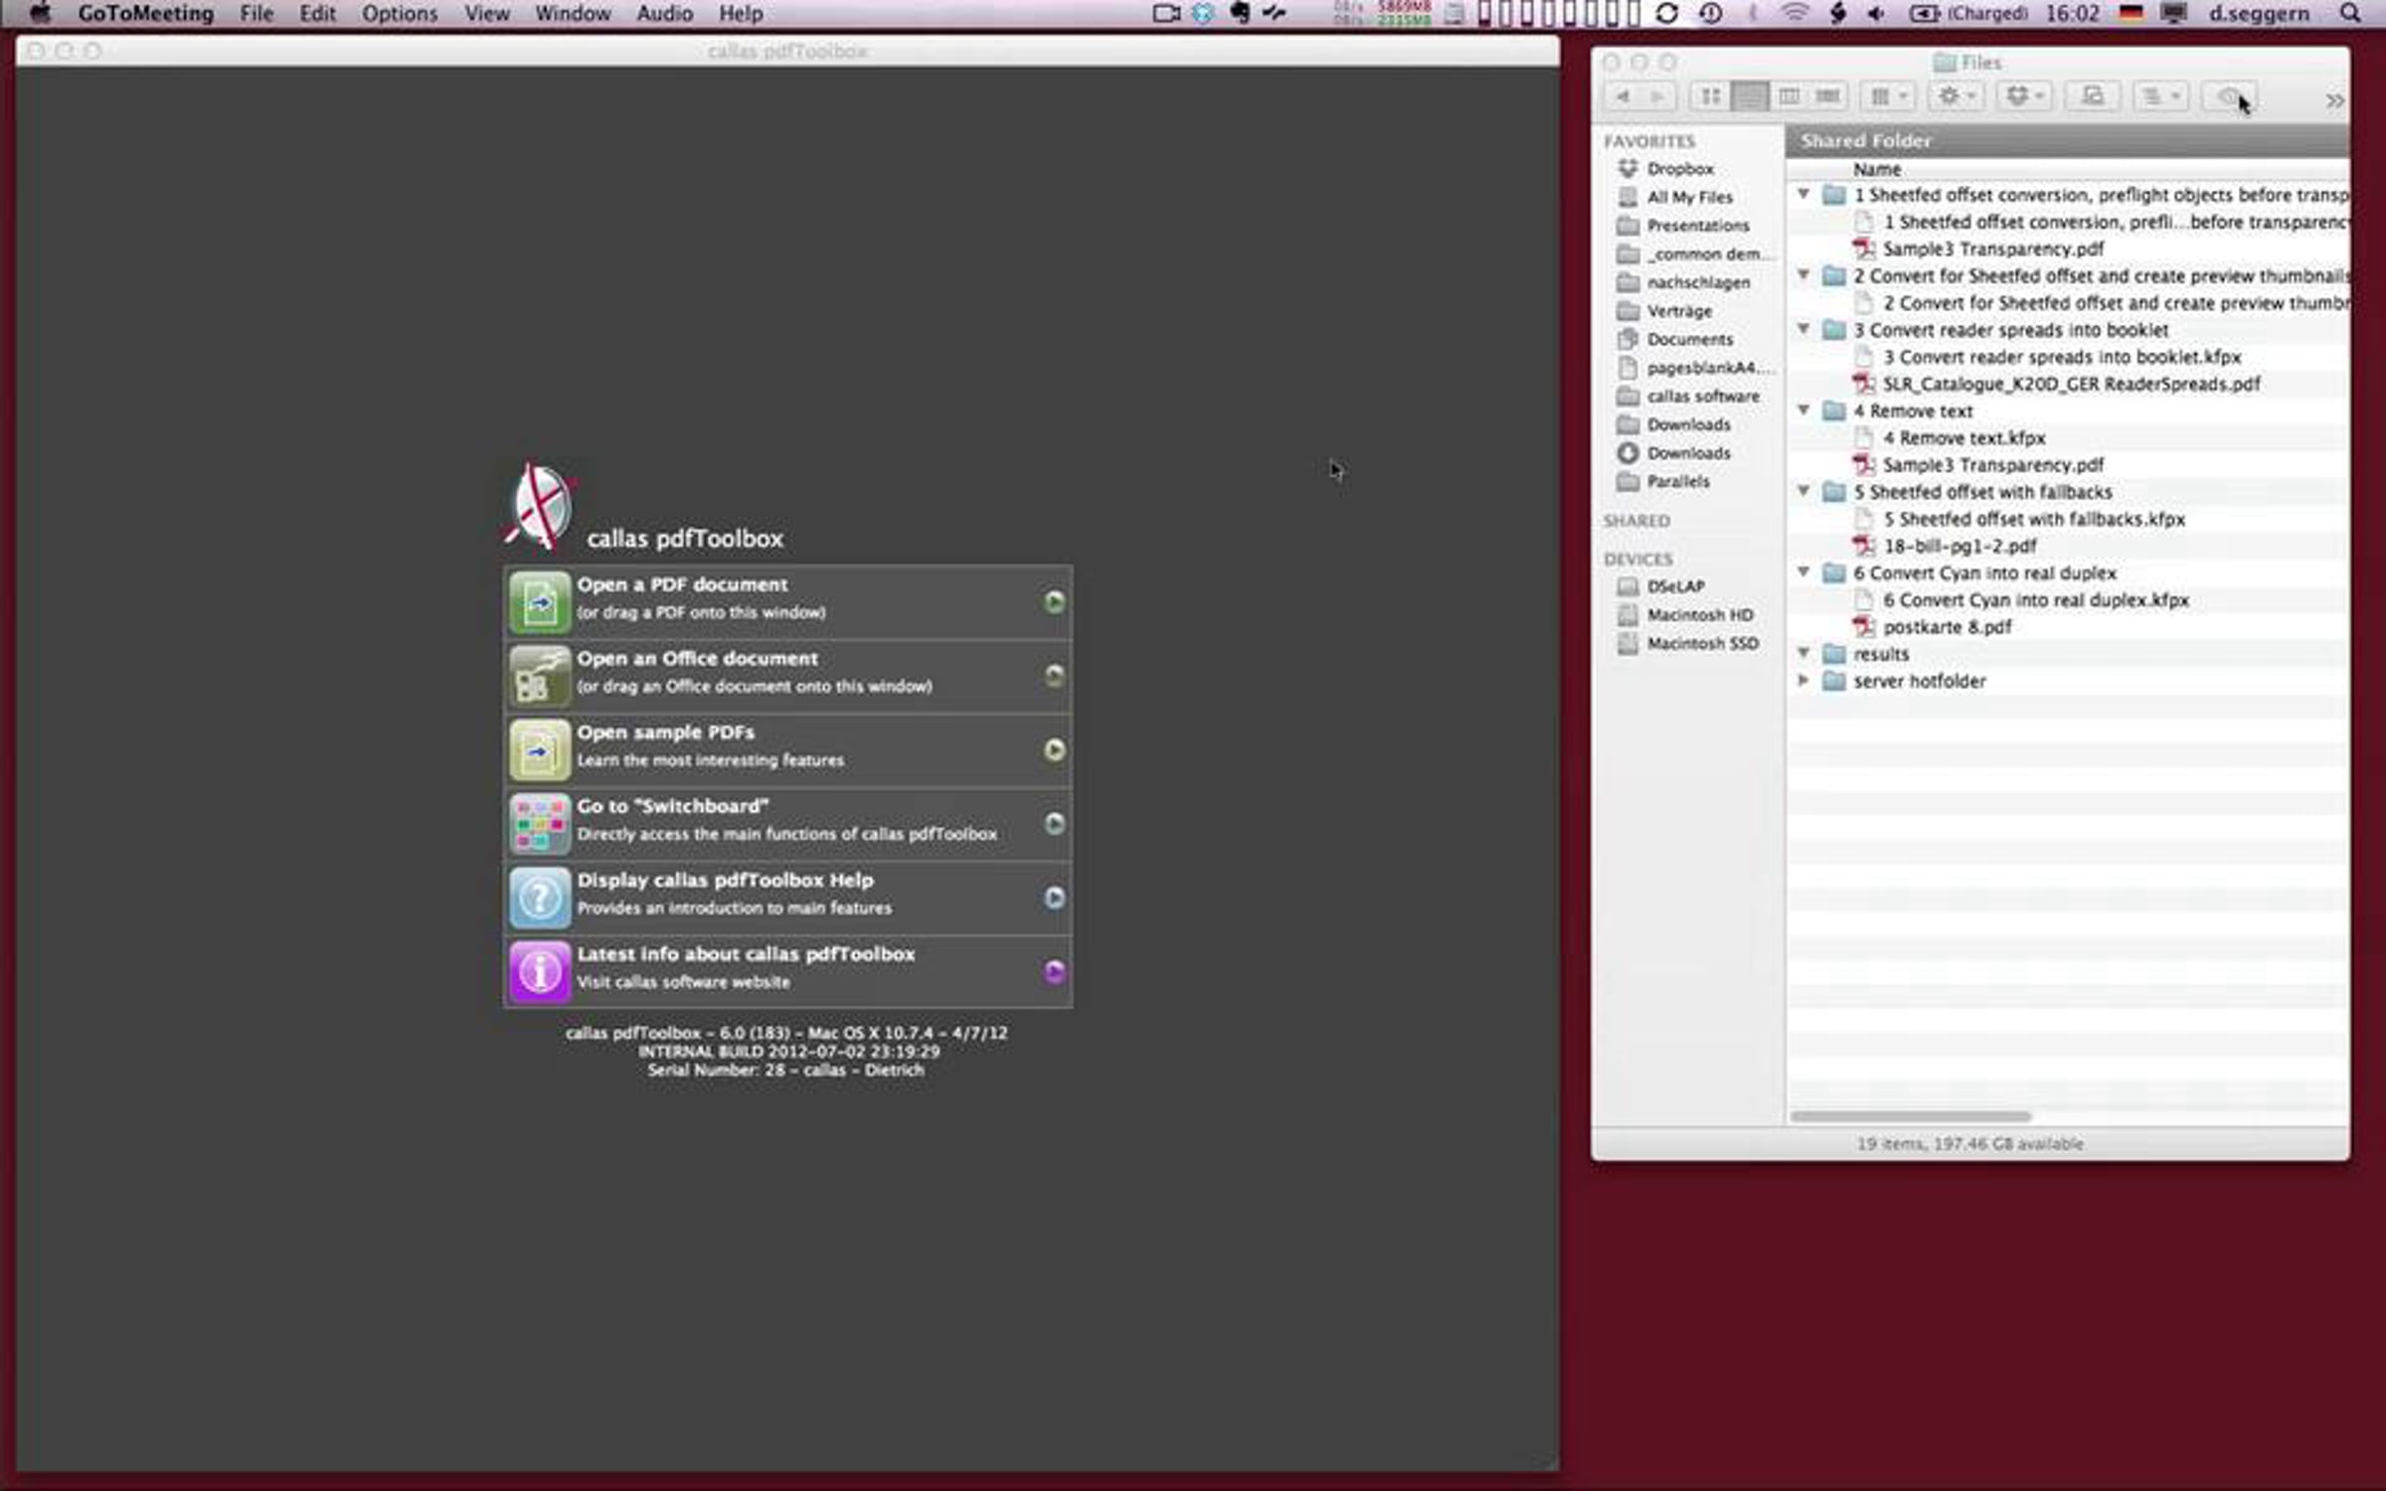Image resolution: width=2386 pixels, height=1491 pixels.
Task: Select Macintosh HD under Devices
Action: [1700, 615]
